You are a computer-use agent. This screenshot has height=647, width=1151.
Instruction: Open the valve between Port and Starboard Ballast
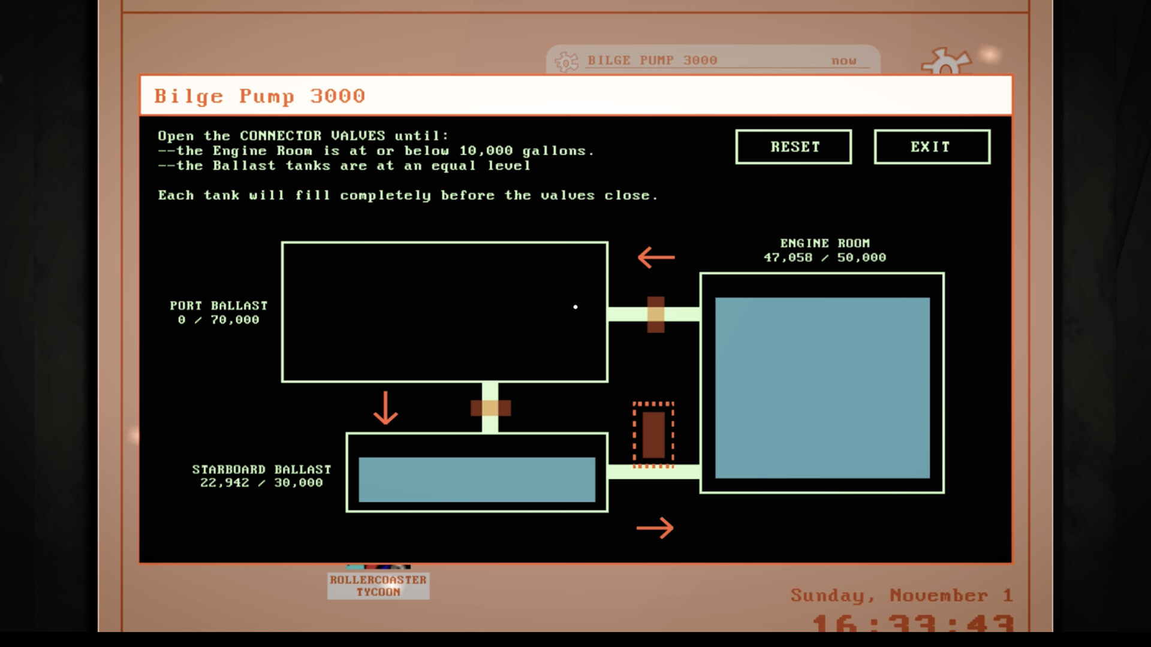pos(490,408)
